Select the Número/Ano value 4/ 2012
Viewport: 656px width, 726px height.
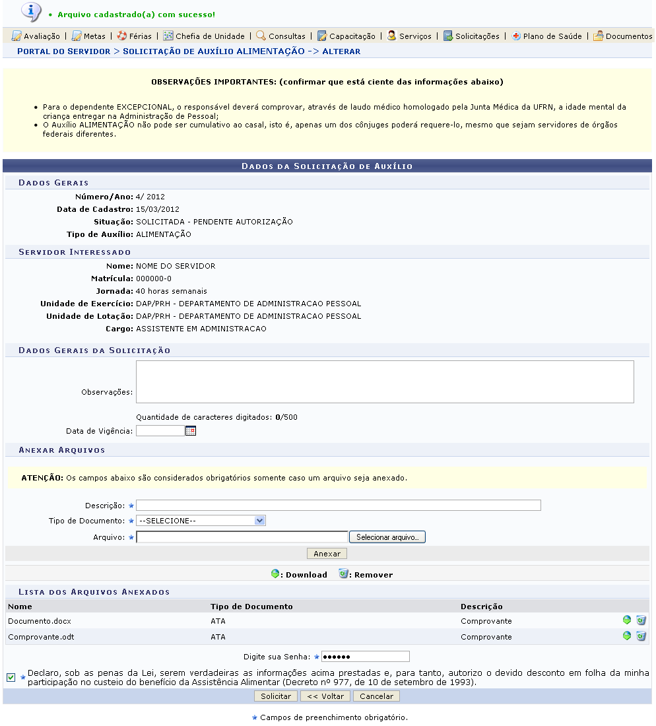(x=150, y=197)
